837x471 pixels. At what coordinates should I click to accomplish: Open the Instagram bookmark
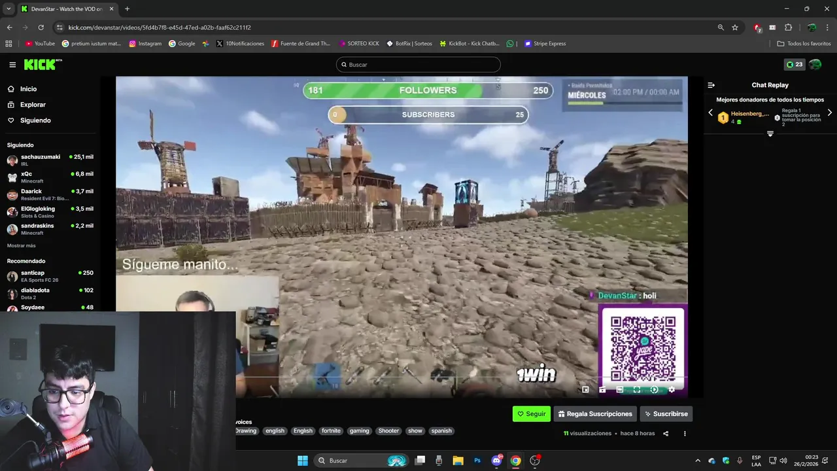point(145,44)
